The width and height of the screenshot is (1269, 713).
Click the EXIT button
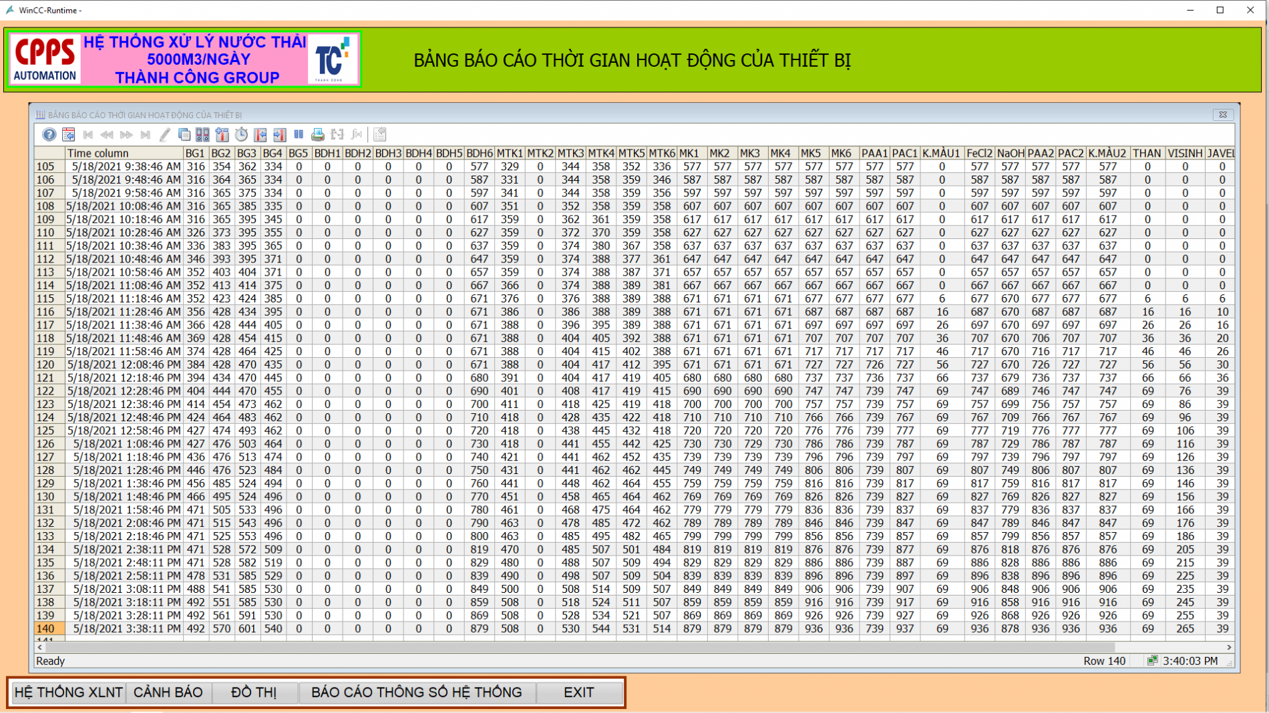(579, 692)
